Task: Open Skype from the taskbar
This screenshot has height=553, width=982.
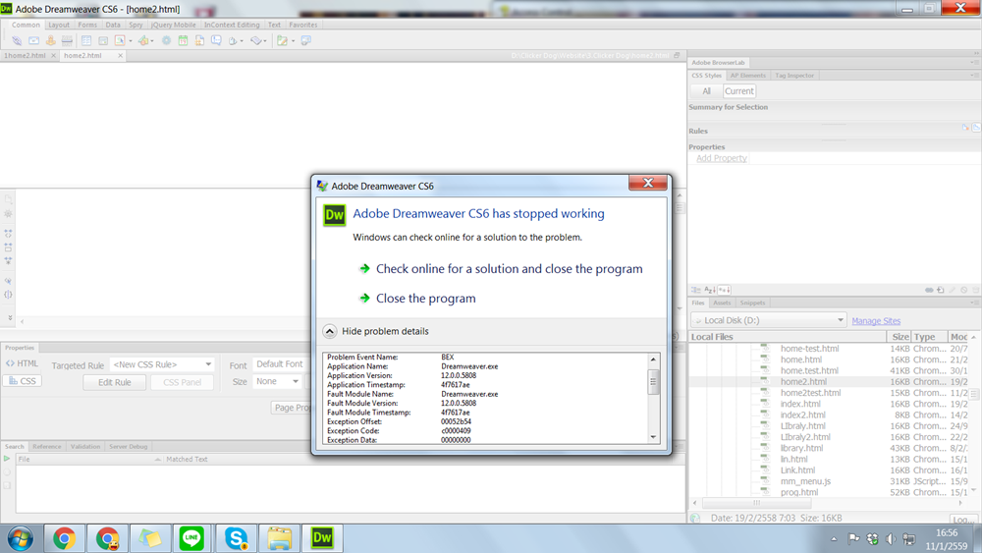Action: pyautogui.click(x=236, y=538)
